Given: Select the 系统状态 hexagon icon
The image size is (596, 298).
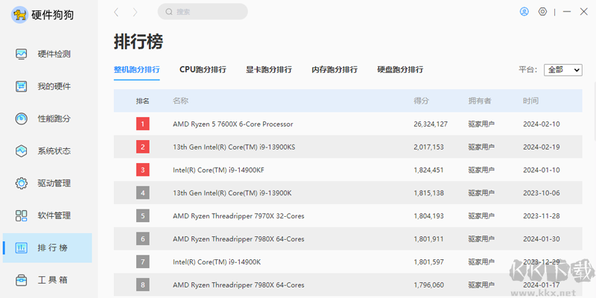Looking at the screenshot, I should (22, 151).
